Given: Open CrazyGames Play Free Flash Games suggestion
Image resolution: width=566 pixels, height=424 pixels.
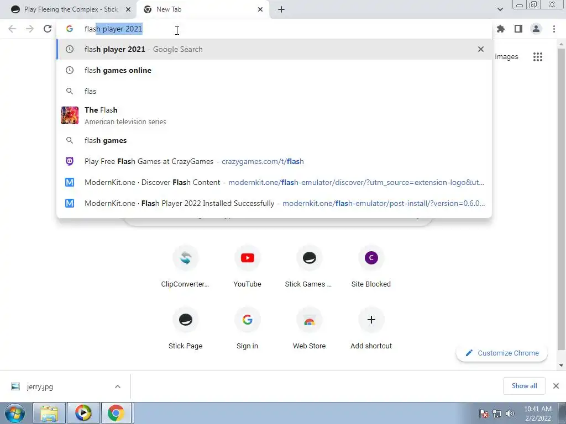Looking at the screenshot, I should click(274, 161).
